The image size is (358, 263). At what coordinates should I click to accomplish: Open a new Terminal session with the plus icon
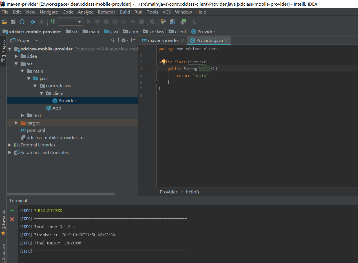12,210
